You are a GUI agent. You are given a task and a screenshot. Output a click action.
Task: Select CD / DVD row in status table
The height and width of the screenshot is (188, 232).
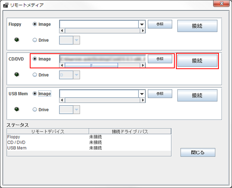(89, 142)
